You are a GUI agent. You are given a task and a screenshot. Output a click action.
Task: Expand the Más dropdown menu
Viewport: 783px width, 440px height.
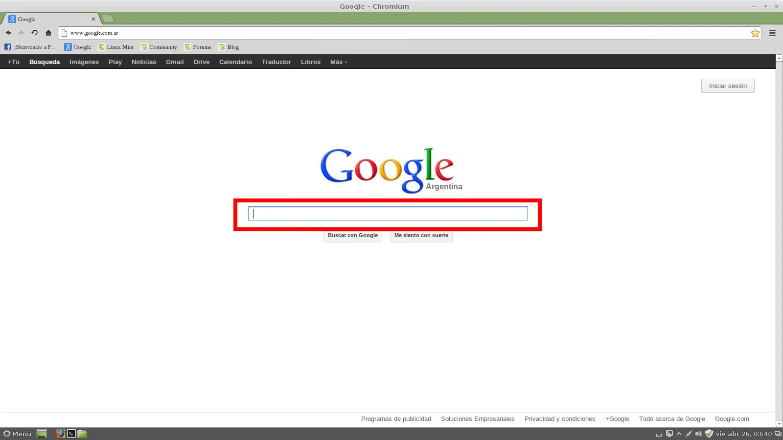339,62
